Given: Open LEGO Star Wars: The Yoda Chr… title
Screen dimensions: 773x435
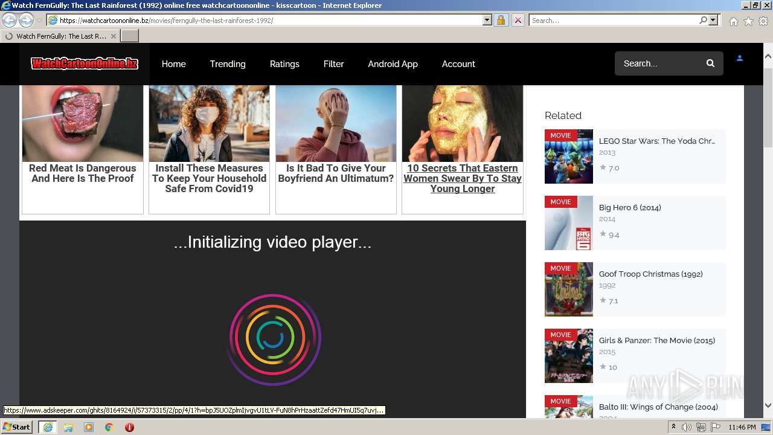Looking at the screenshot, I should tap(657, 141).
